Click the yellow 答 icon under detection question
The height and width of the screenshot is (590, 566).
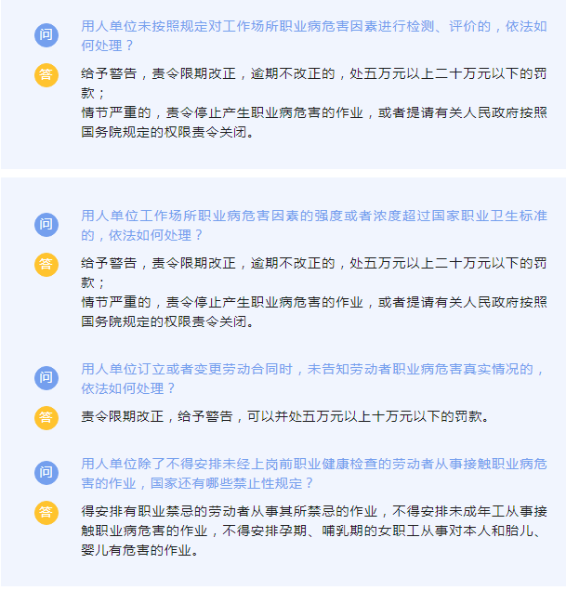pyautogui.click(x=46, y=75)
